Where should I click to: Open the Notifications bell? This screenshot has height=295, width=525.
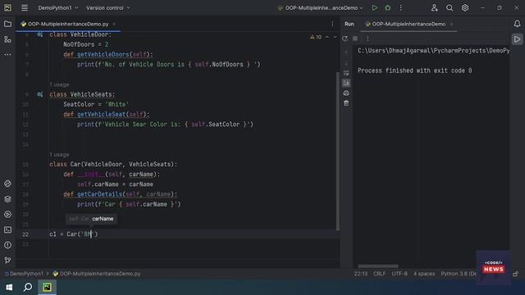point(518,24)
